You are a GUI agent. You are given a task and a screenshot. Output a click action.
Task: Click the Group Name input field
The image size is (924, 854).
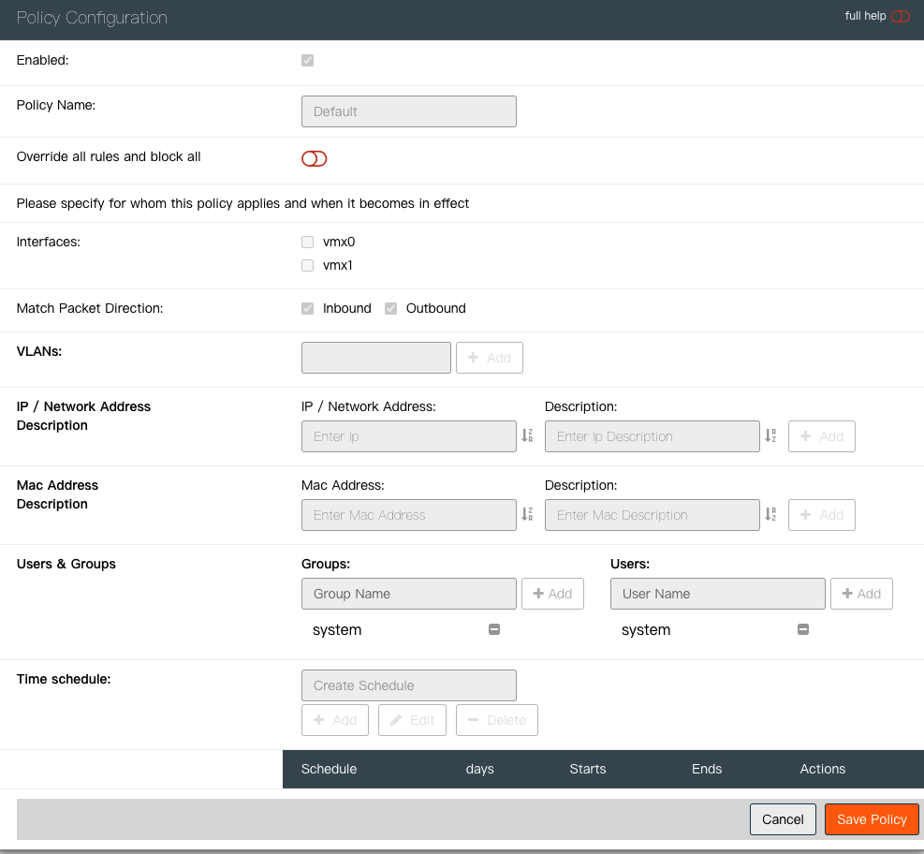pyautogui.click(x=408, y=594)
